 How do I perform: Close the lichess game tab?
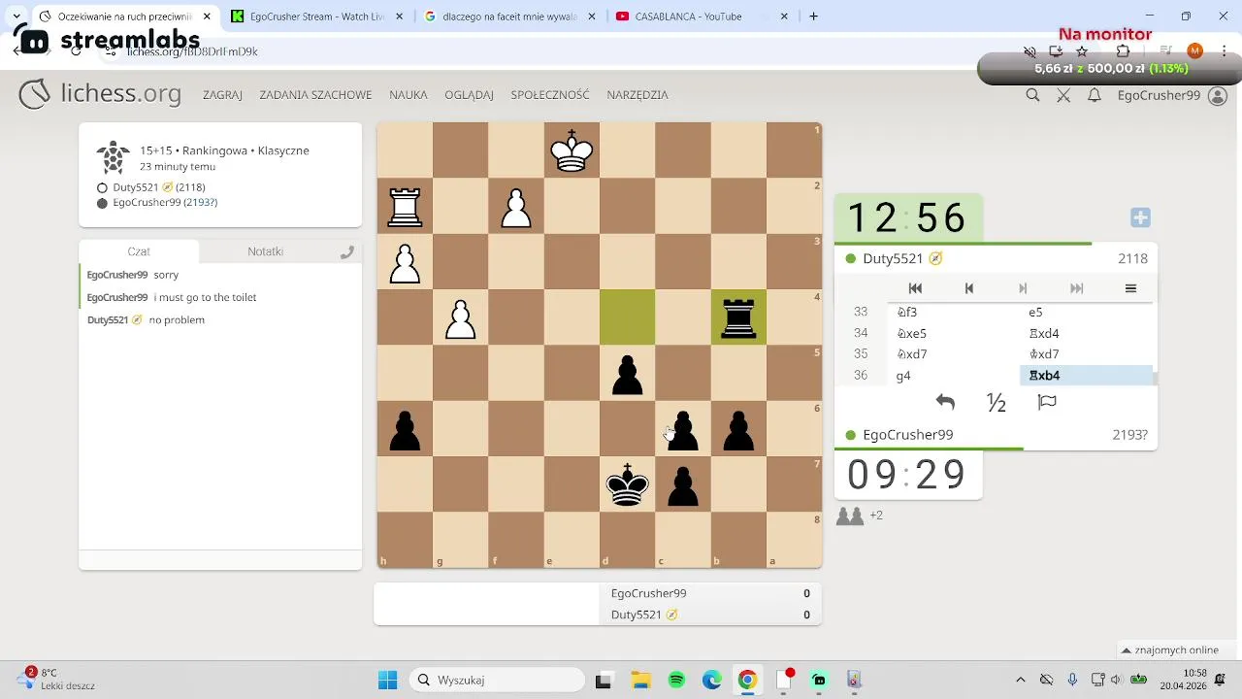click(x=207, y=17)
